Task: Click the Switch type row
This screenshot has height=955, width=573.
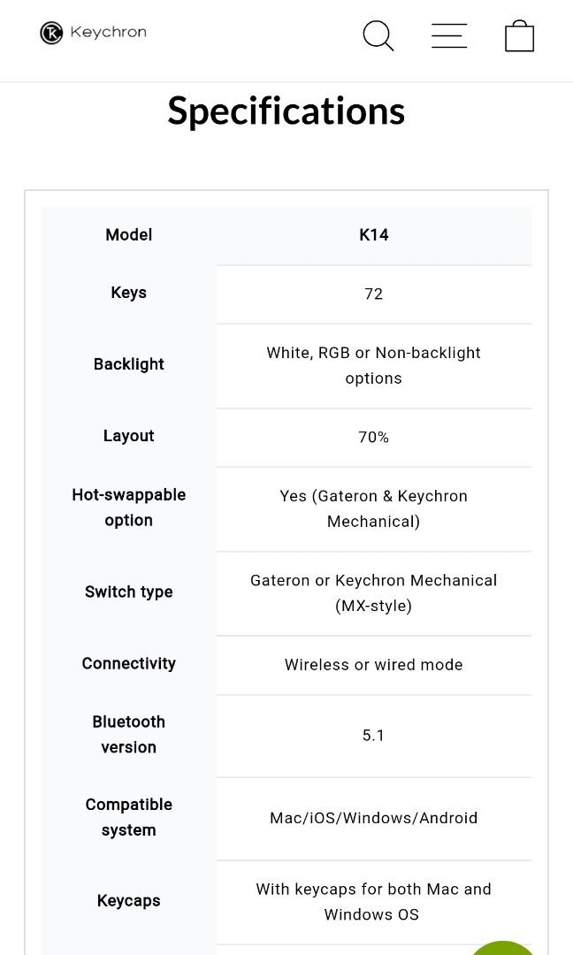Action: click(x=128, y=592)
